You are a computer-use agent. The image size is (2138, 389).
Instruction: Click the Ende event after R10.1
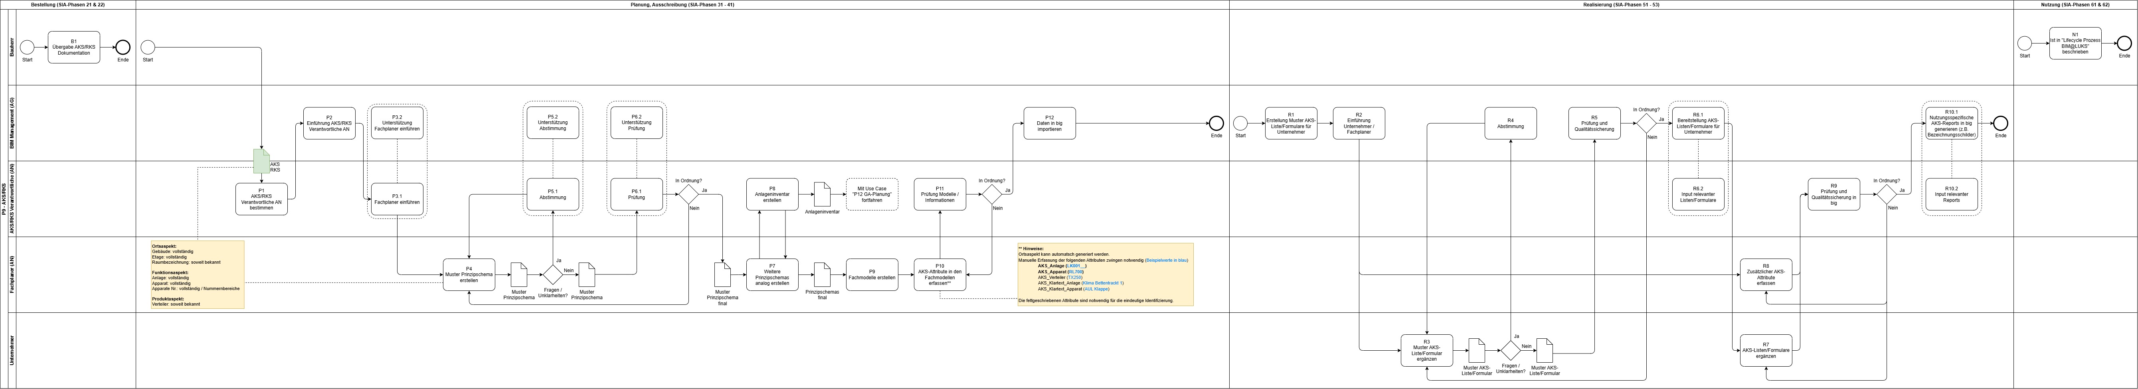(2000, 124)
